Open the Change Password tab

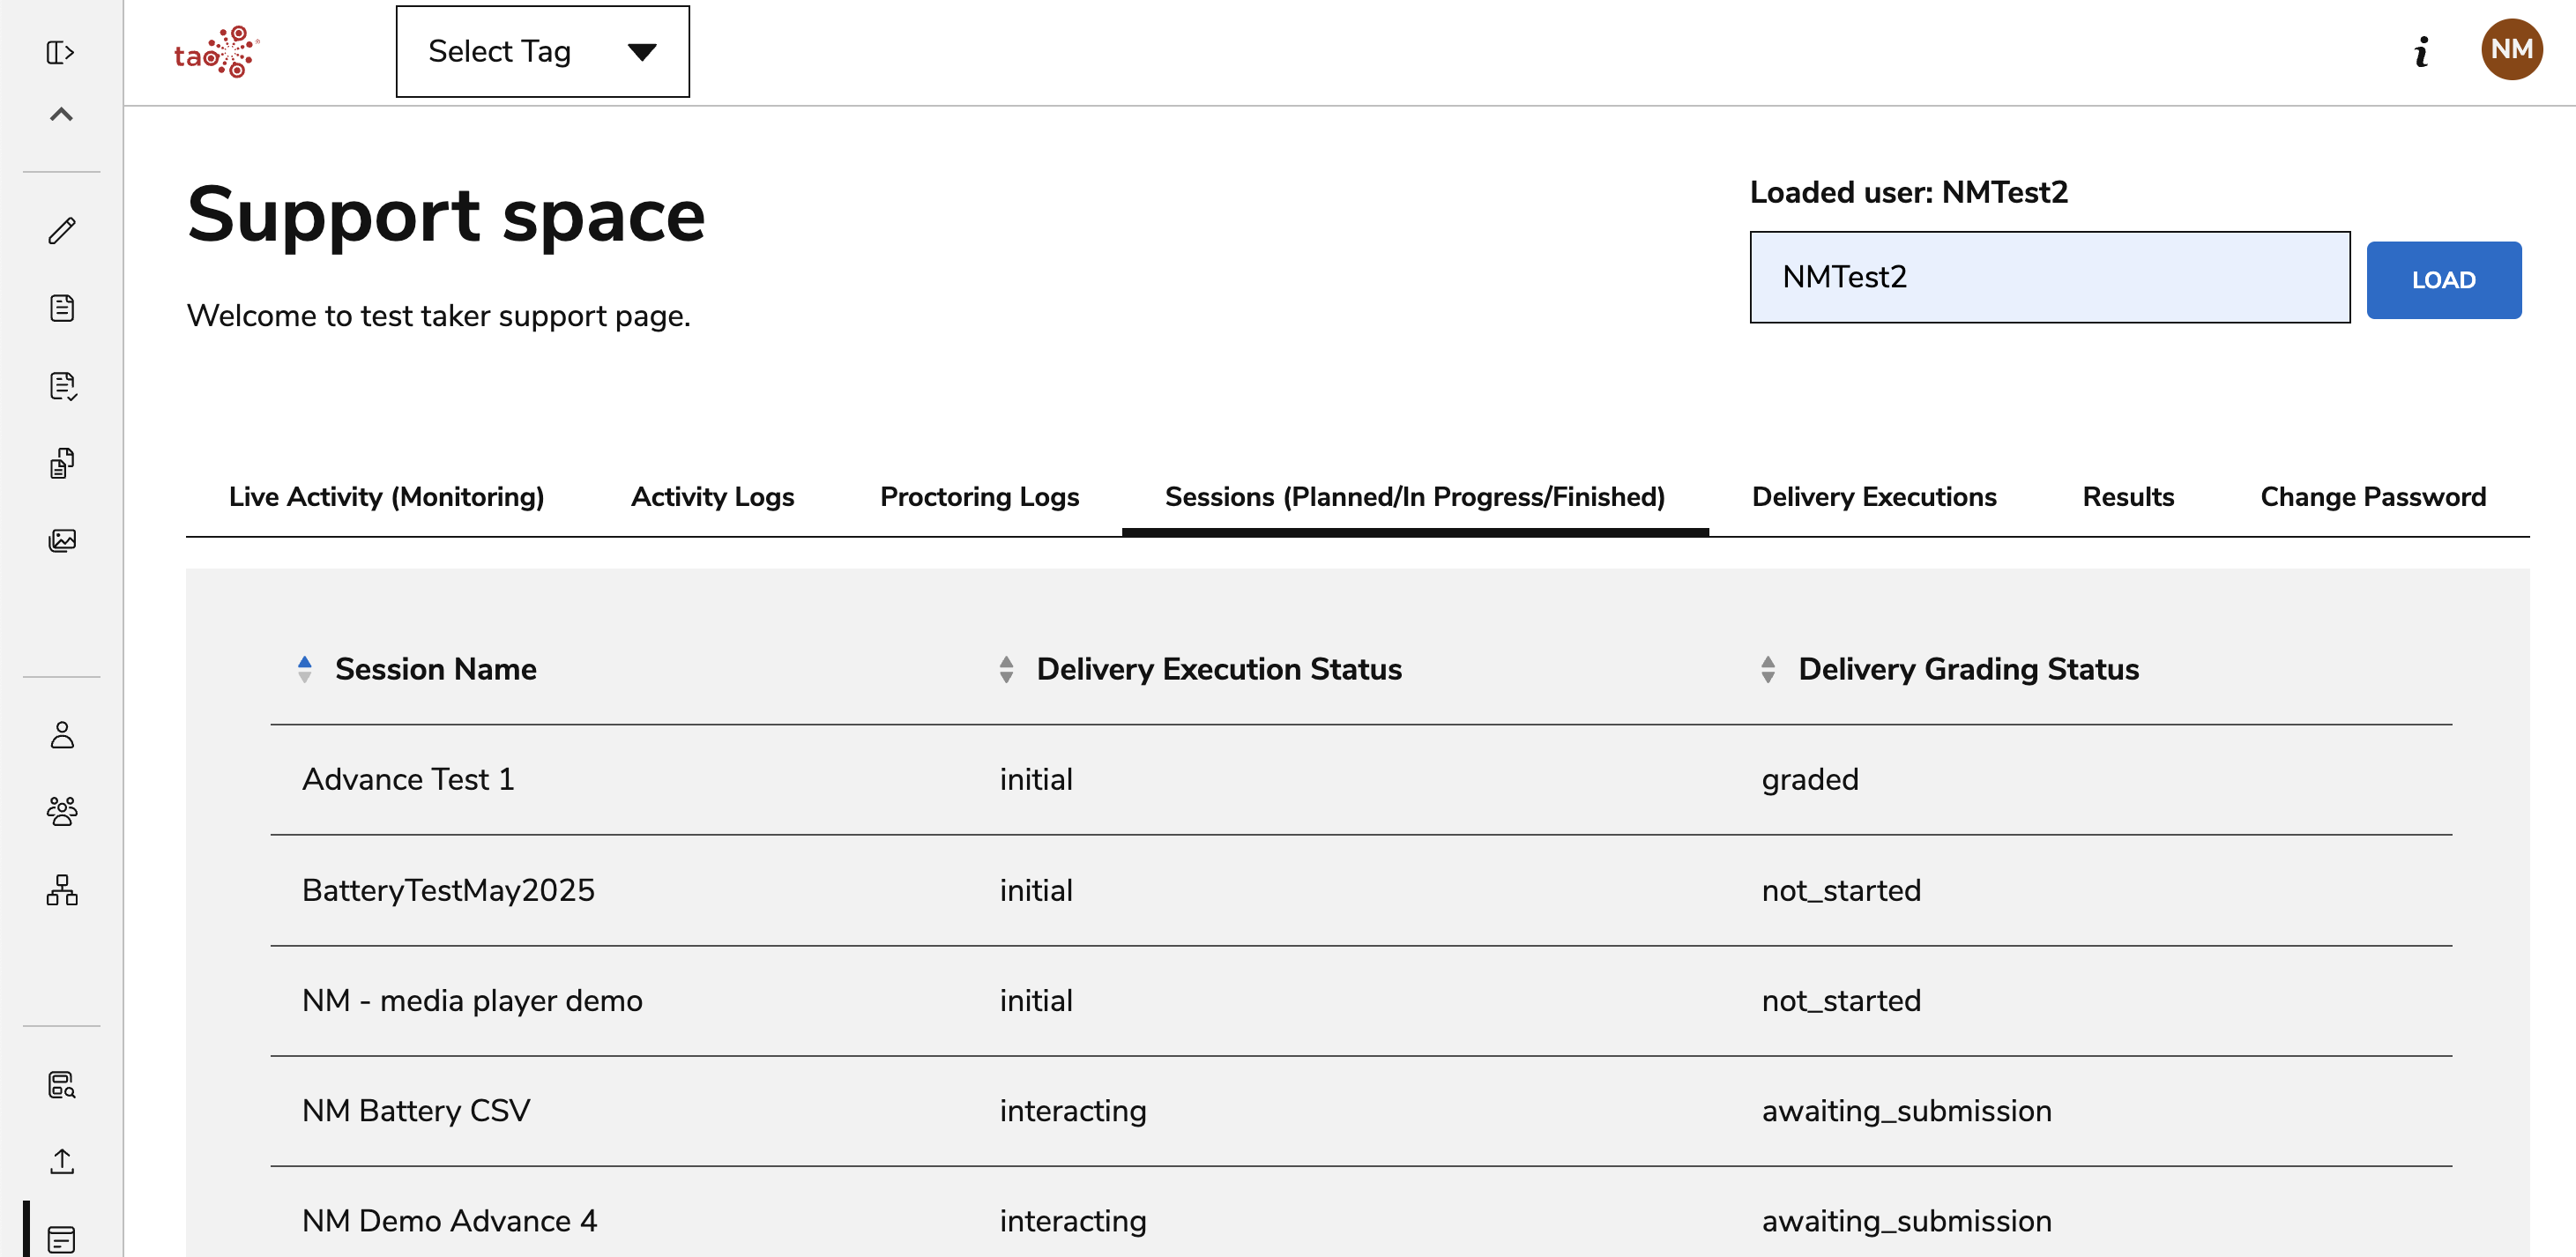pyautogui.click(x=2372, y=496)
